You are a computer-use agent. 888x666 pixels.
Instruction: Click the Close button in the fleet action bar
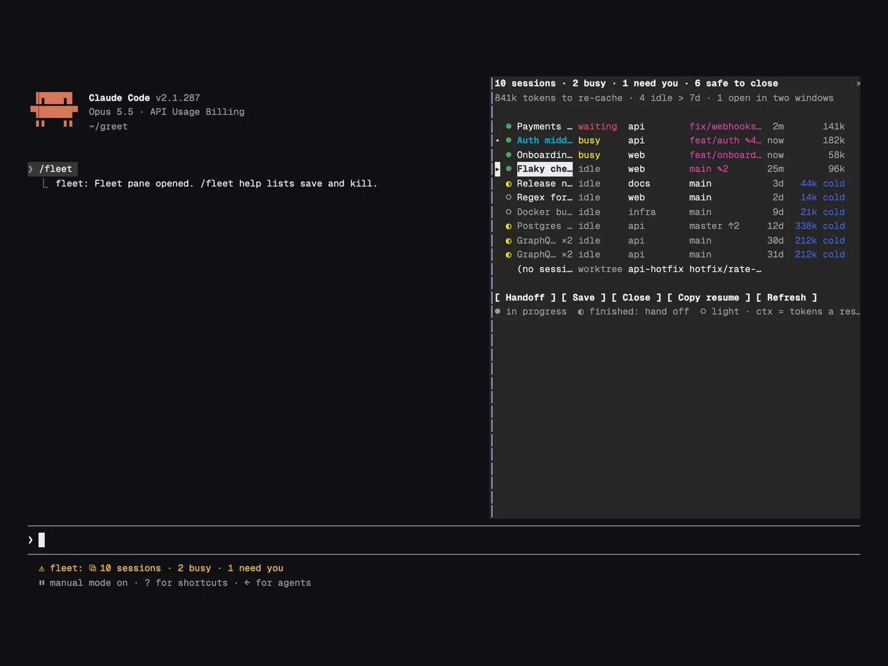tap(636, 297)
